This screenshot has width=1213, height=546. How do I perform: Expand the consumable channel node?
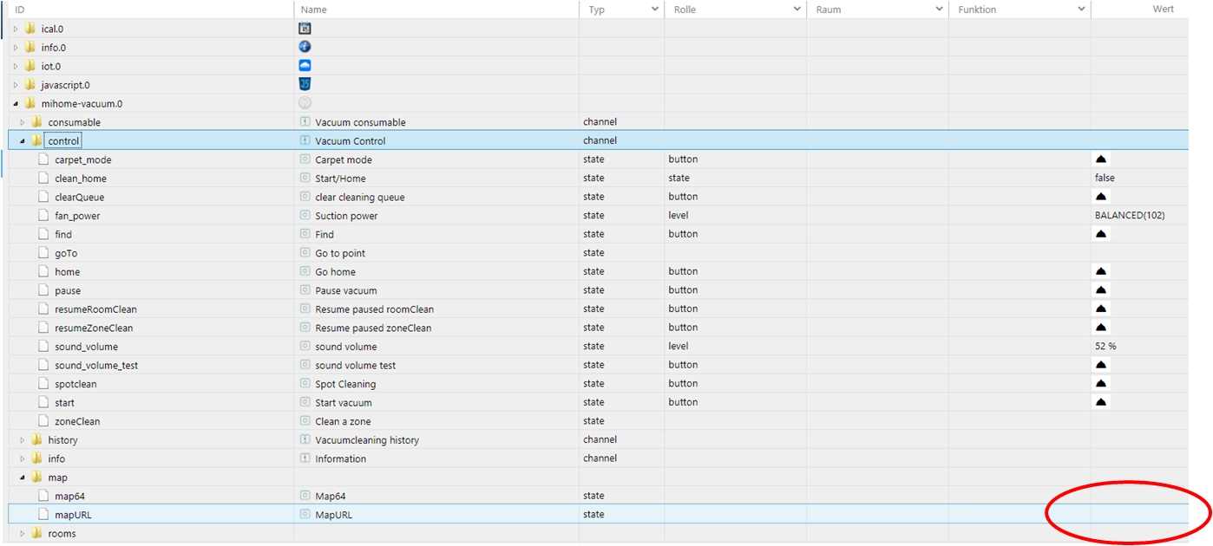pyautogui.click(x=23, y=122)
